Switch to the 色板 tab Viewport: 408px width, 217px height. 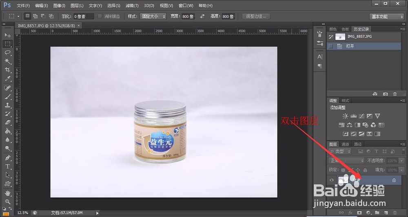pyautogui.click(x=345, y=29)
